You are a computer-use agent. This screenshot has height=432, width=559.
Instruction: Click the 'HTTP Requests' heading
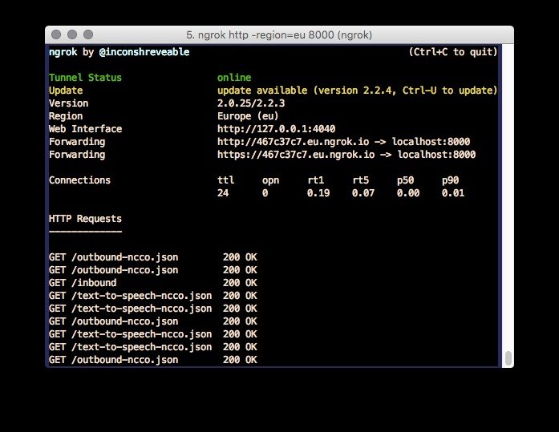point(85,219)
